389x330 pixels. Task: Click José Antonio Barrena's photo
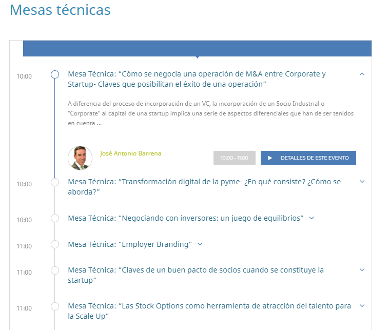coord(80,158)
